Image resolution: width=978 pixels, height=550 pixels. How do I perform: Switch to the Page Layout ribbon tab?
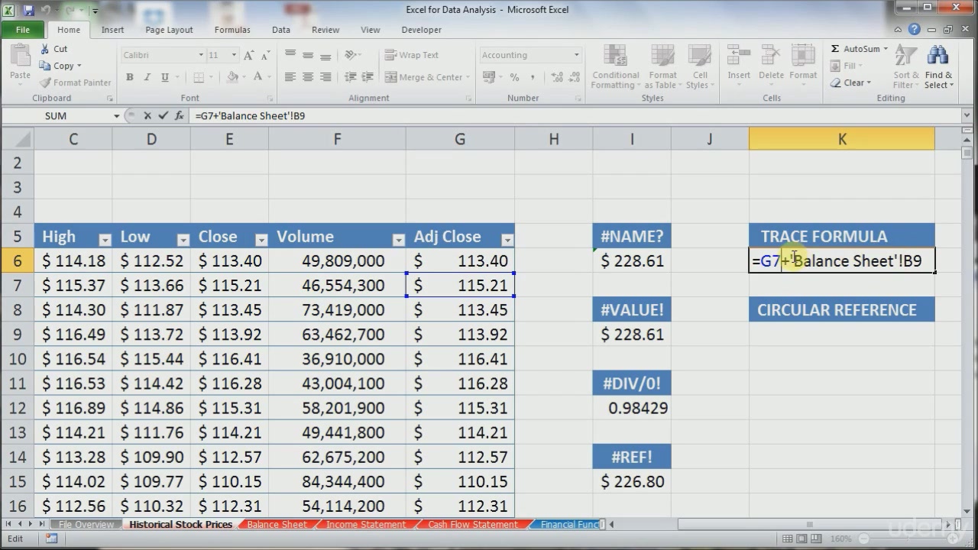pos(169,30)
